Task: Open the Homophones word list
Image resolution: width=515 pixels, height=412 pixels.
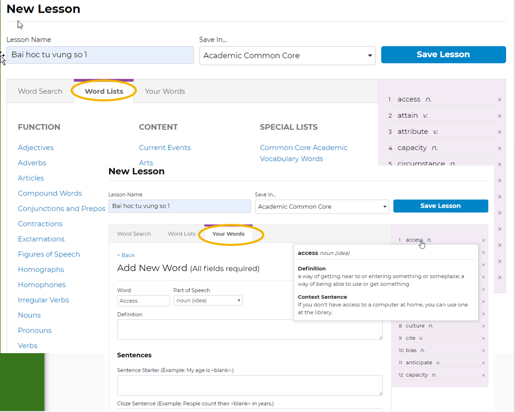Action: [x=42, y=285]
